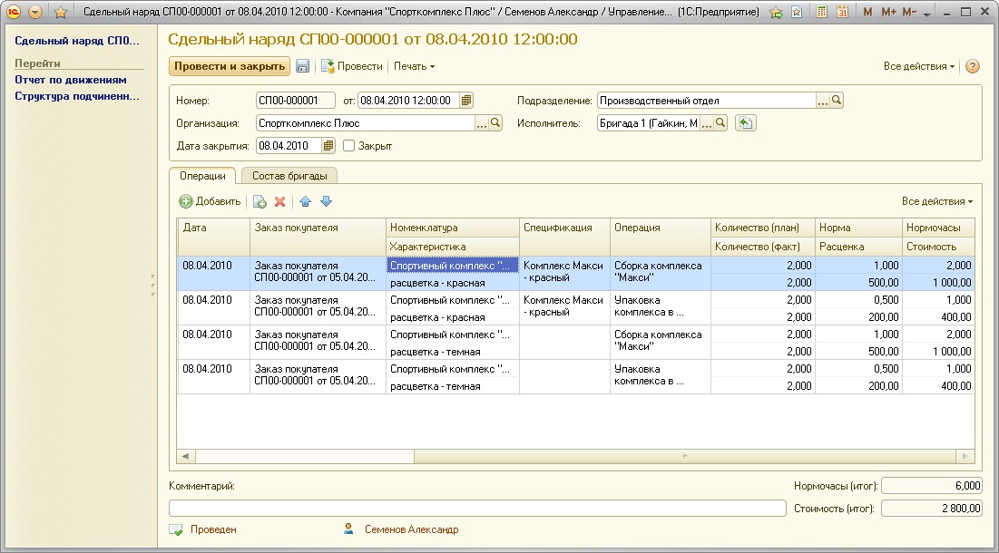
Task: Click the magnifier icon next to Подразделение
Action: coord(837,101)
